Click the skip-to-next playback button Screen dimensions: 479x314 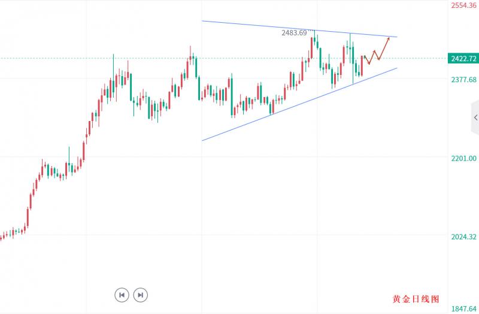point(140,295)
